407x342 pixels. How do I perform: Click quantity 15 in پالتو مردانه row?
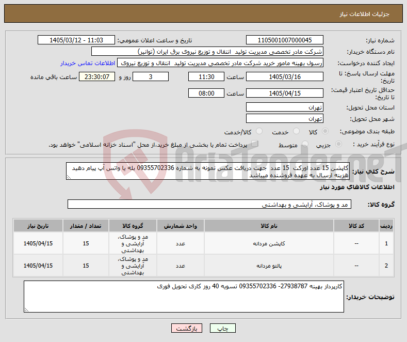pos(86,266)
